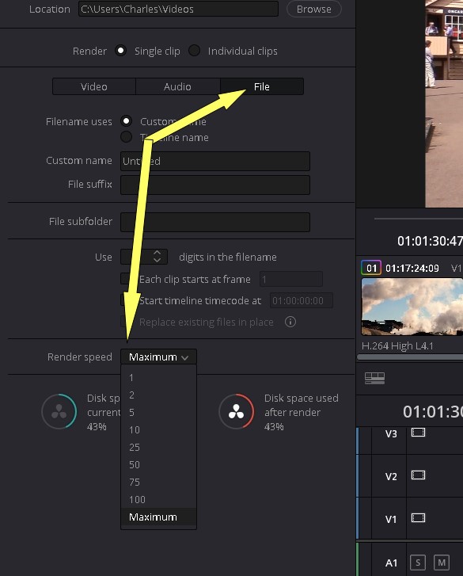Click the File subfolder input field
Viewport: 463px width, 576px height.
tap(215, 222)
